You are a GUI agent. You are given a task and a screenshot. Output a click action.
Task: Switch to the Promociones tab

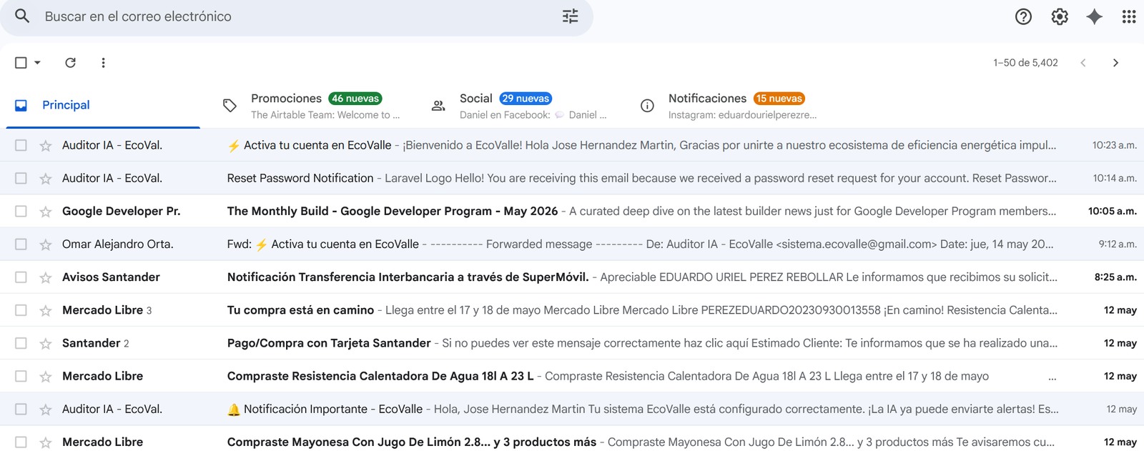coord(312,105)
